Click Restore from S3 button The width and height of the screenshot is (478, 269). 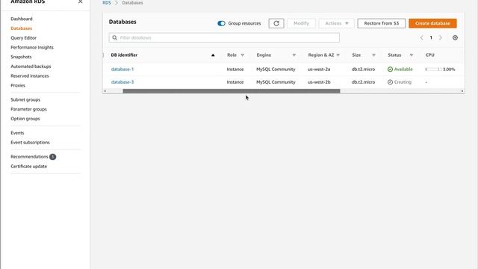[x=382, y=23]
